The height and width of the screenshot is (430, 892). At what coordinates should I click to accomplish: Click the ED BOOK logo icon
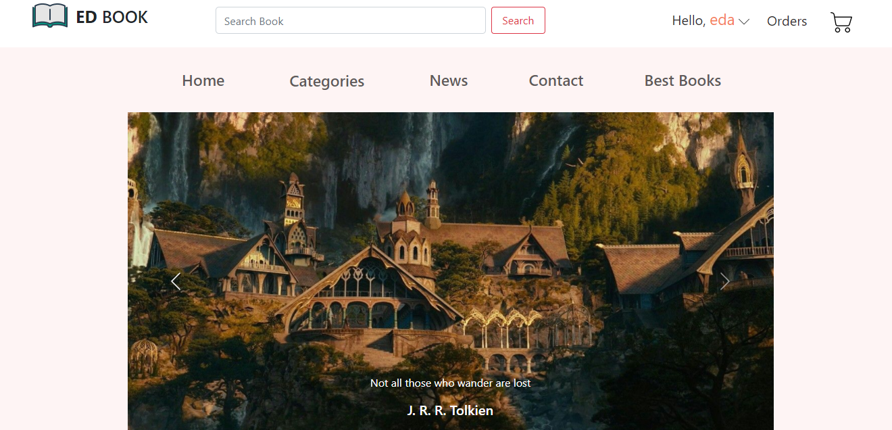49,16
